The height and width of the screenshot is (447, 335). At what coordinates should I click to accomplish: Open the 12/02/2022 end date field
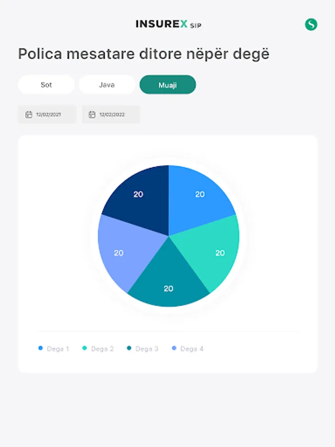[111, 115]
